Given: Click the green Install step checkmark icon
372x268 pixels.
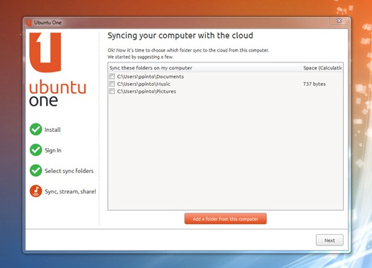Looking at the screenshot, I should click(35, 129).
